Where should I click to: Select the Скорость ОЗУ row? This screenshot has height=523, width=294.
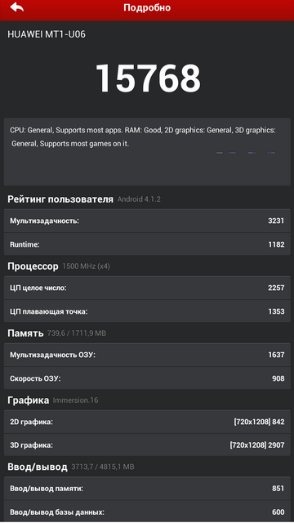click(147, 378)
